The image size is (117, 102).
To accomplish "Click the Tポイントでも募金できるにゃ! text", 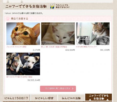I will (x=62, y=6).
